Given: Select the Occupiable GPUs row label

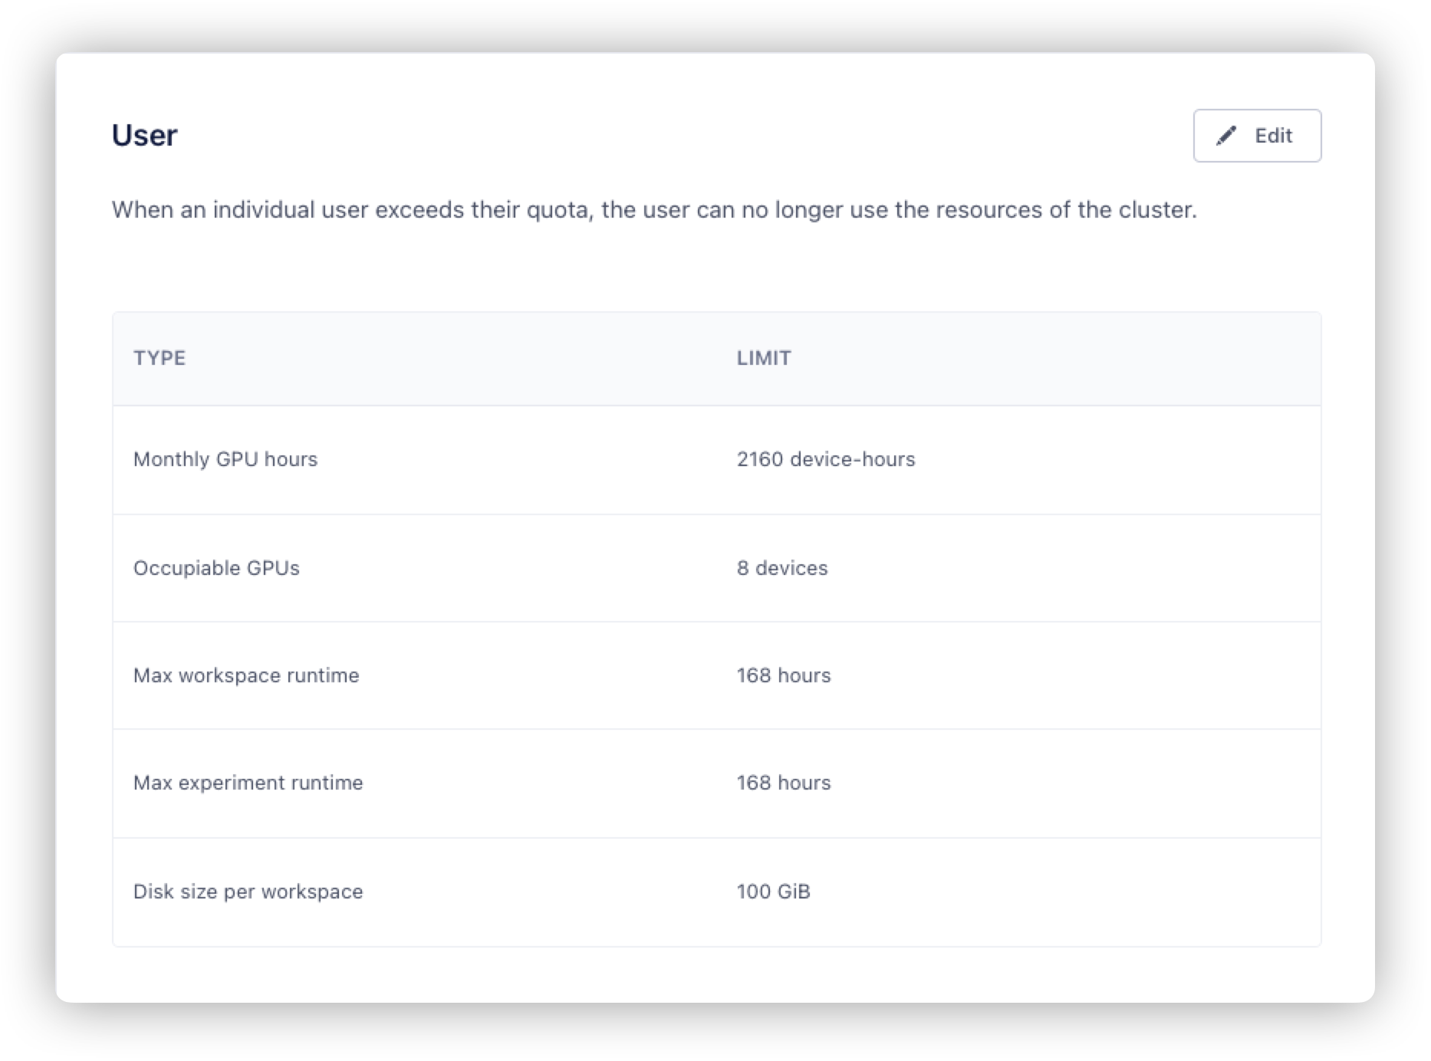Looking at the screenshot, I should (216, 568).
